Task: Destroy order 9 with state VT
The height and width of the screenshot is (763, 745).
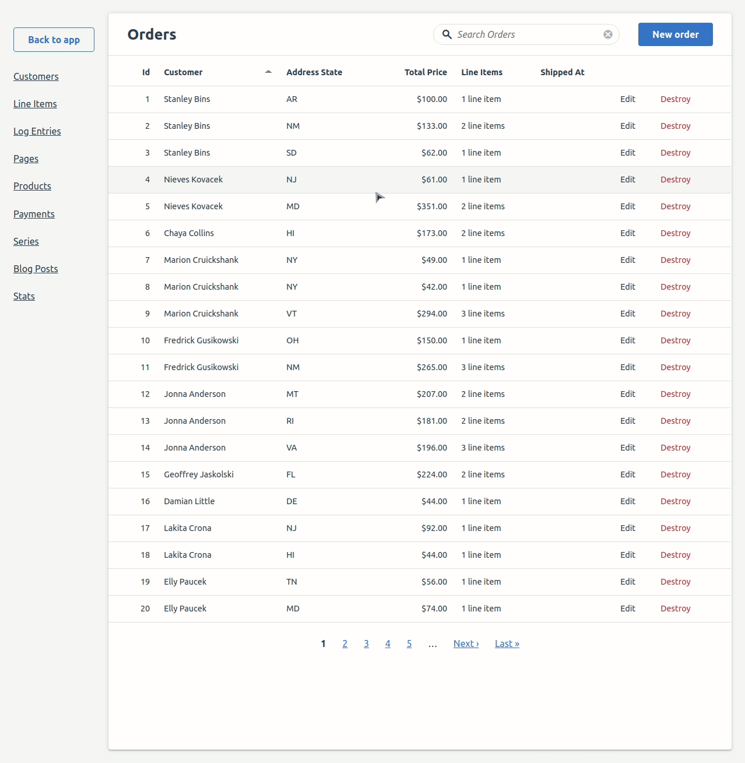Action: point(676,314)
